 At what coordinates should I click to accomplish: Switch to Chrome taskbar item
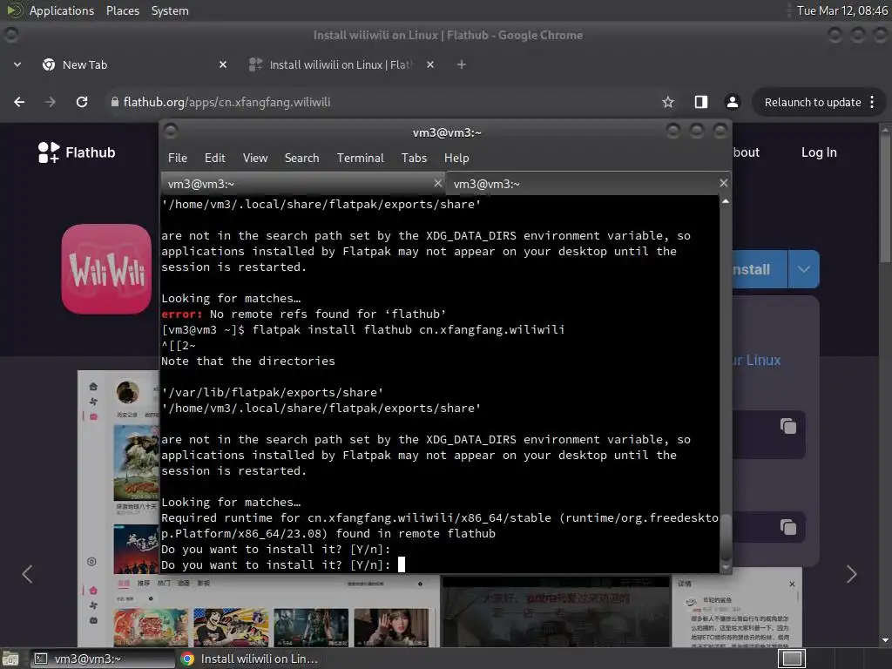click(x=248, y=659)
